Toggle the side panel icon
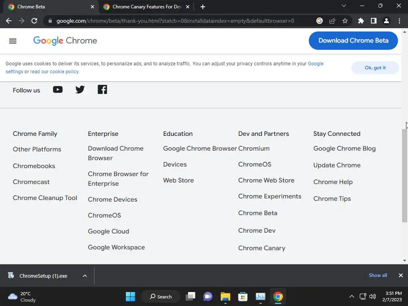The height and width of the screenshot is (306, 408). tap(374, 21)
